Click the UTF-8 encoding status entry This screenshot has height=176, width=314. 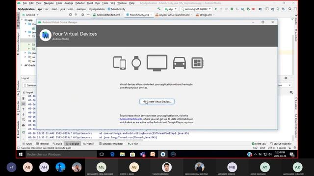(271, 148)
